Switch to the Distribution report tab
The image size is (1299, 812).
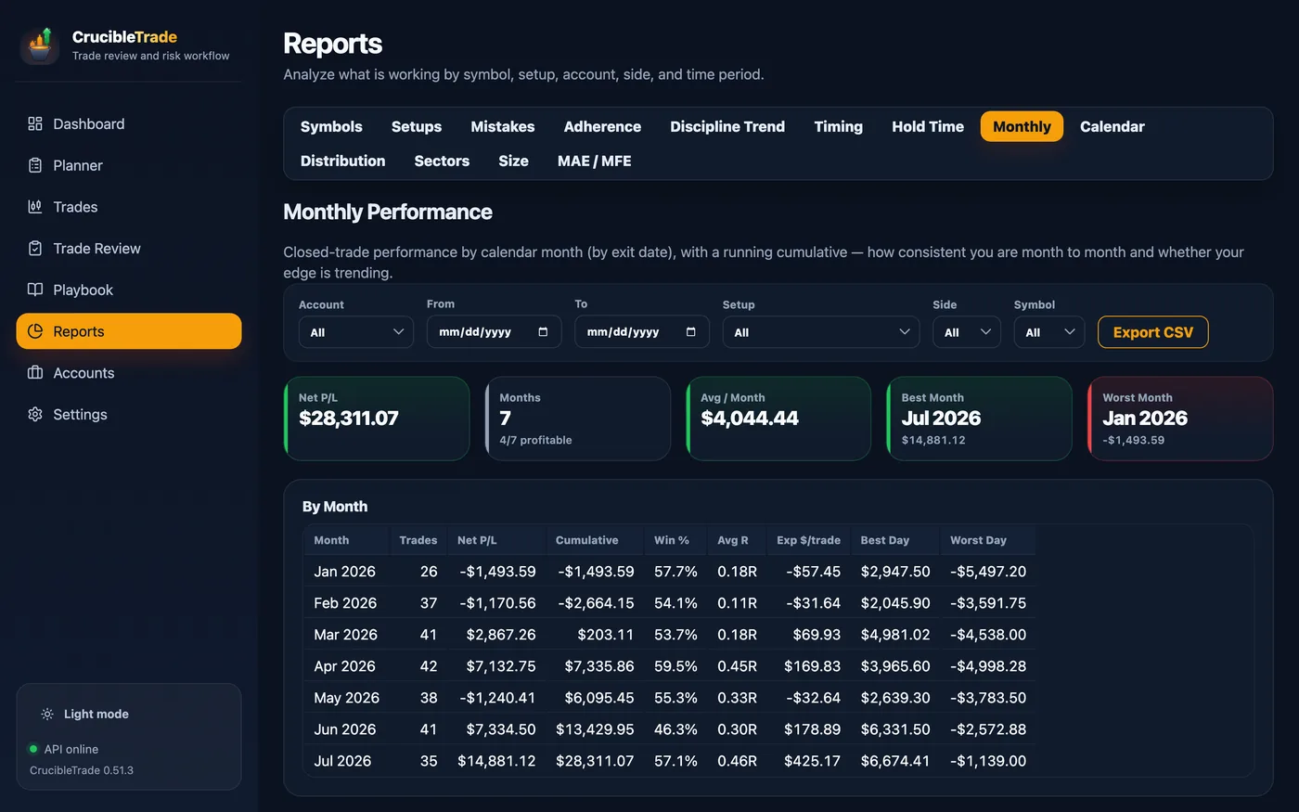[342, 161]
